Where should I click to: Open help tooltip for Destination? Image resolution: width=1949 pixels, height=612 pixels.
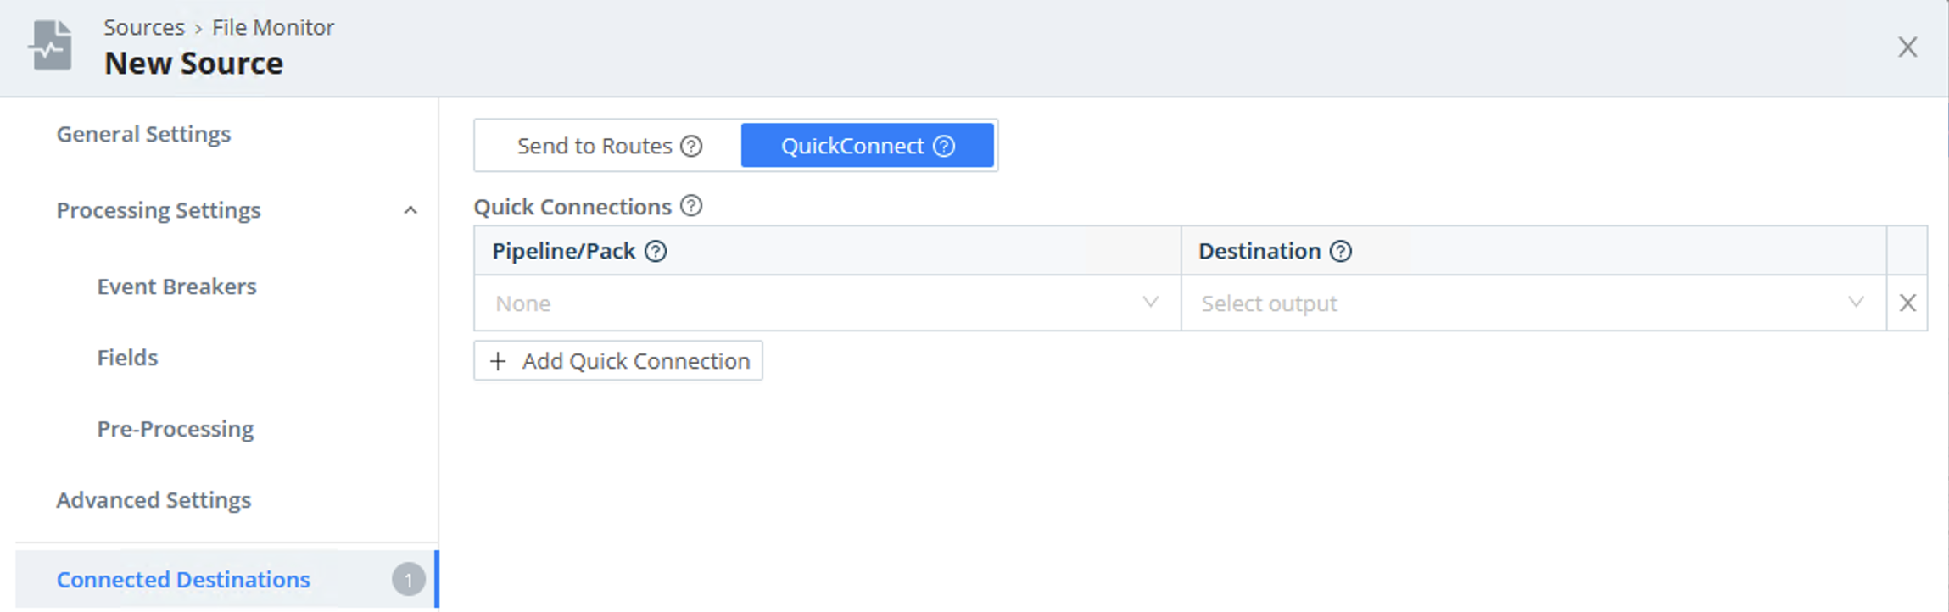click(x=1341, y=251)
